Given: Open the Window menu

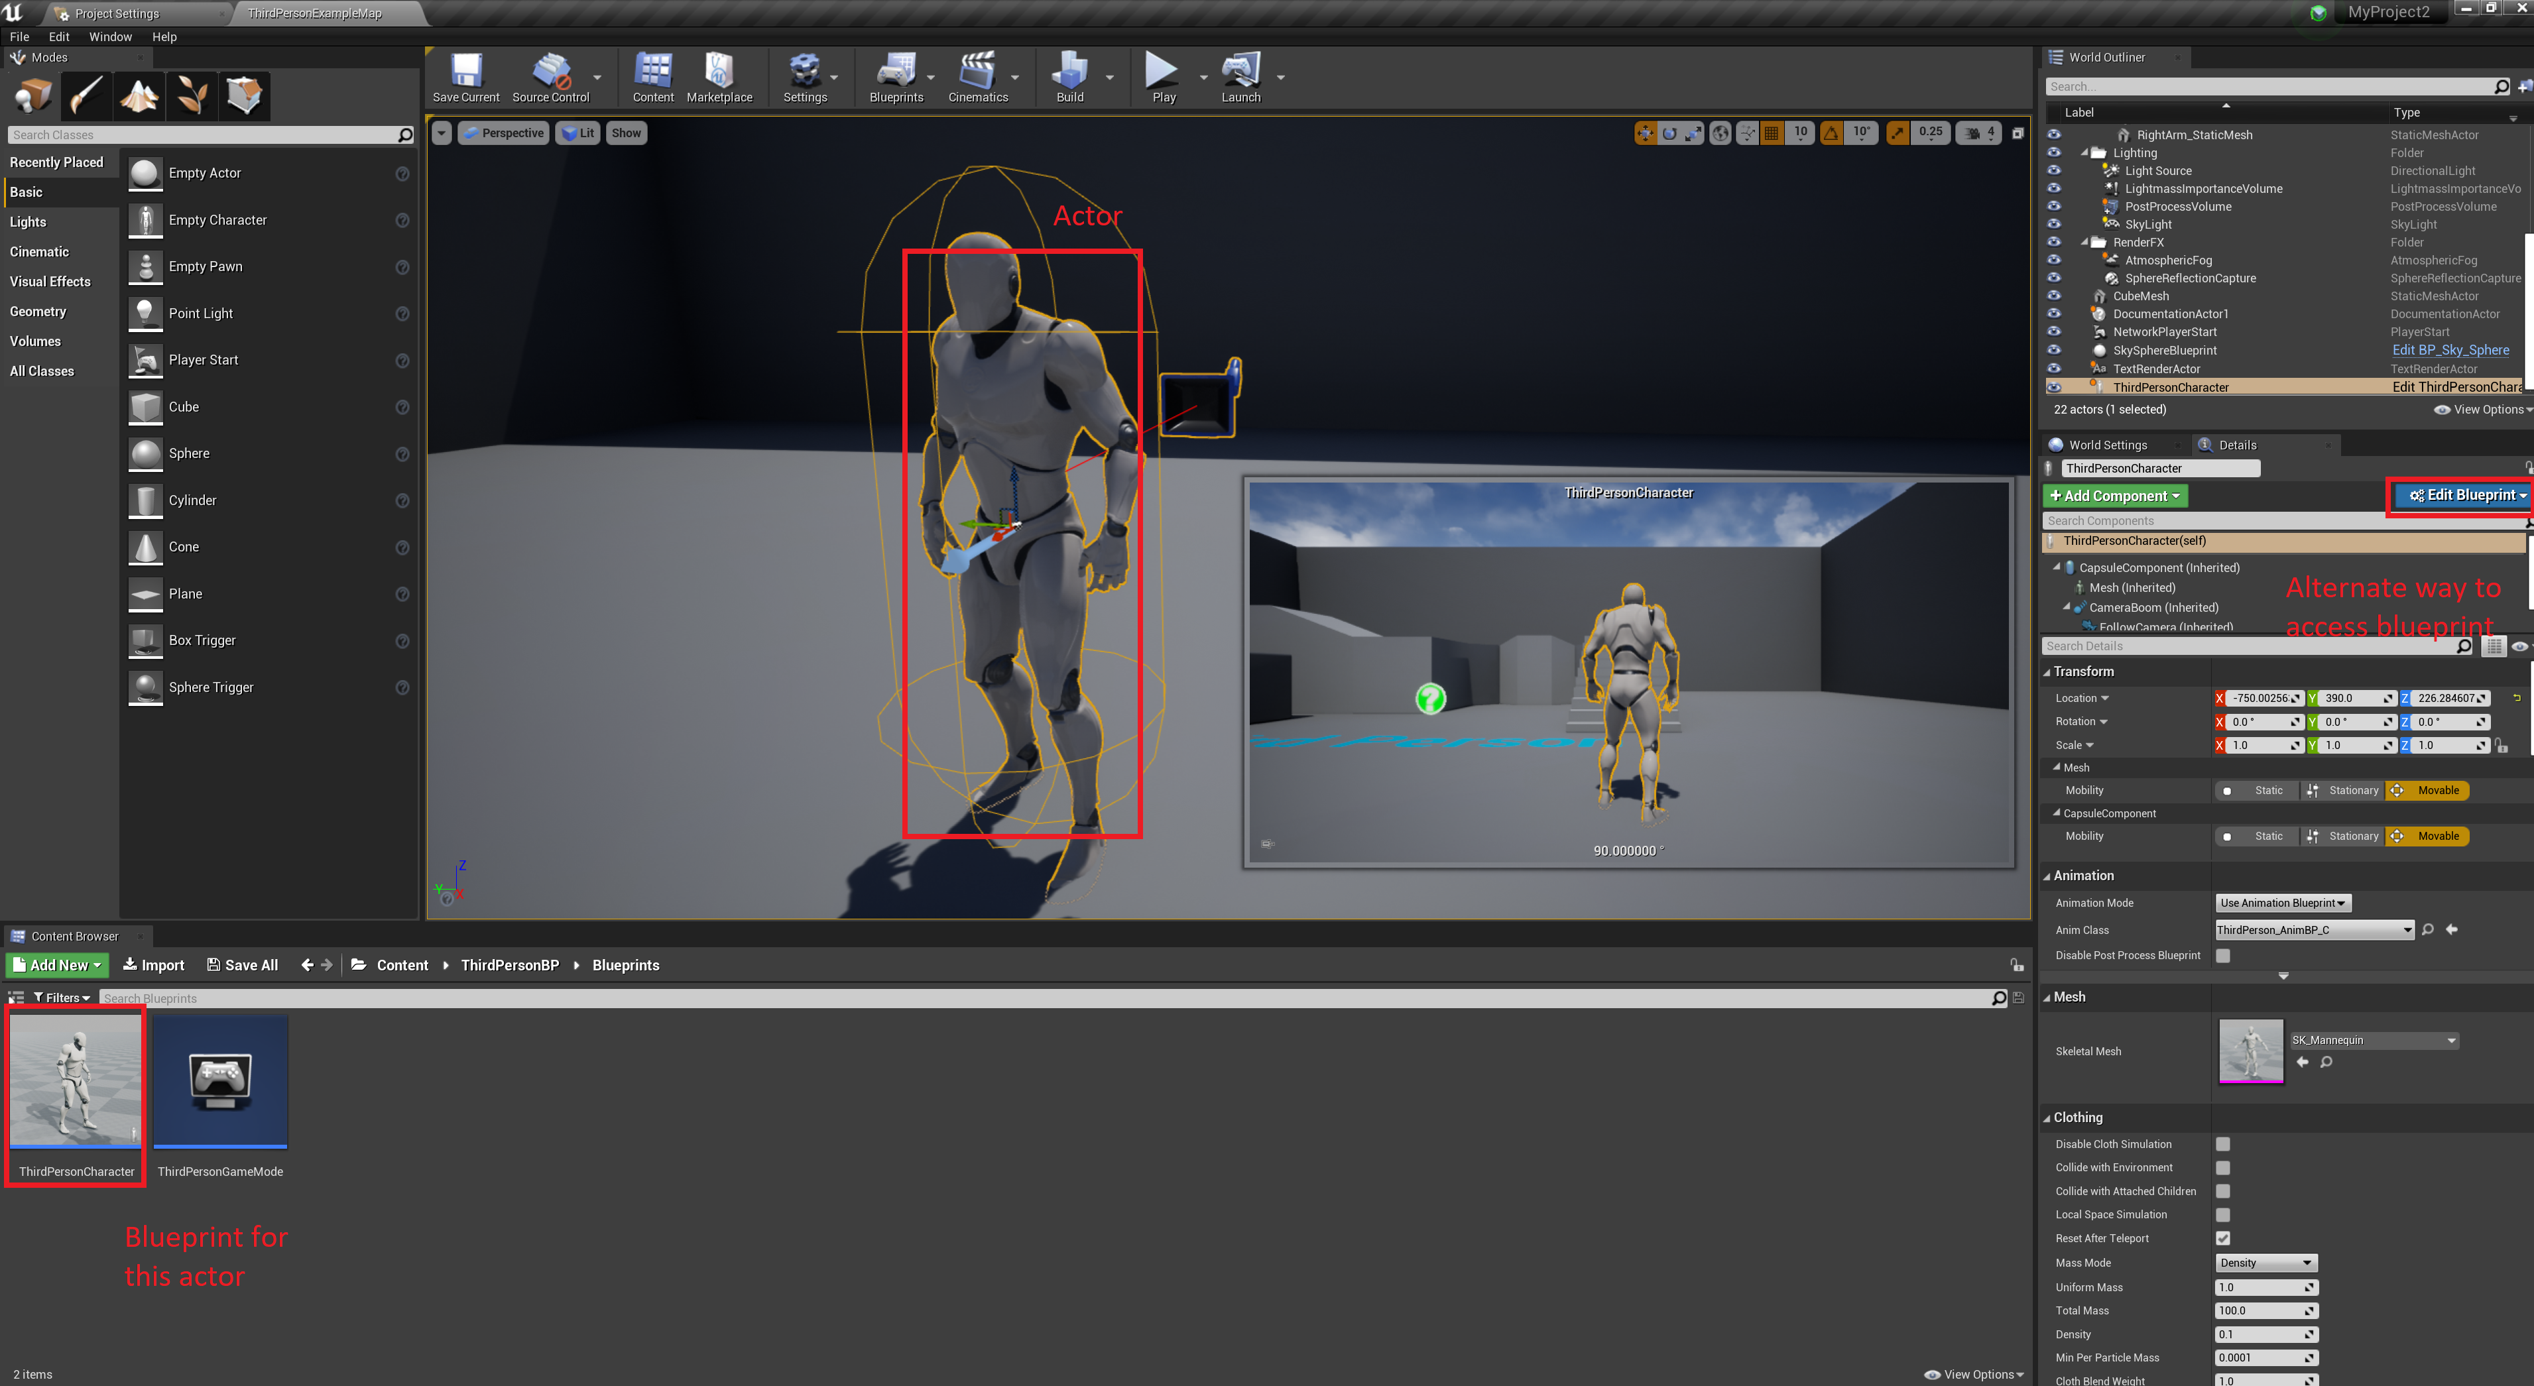Looking at the screenshot, I should click(x=110, y=36).
